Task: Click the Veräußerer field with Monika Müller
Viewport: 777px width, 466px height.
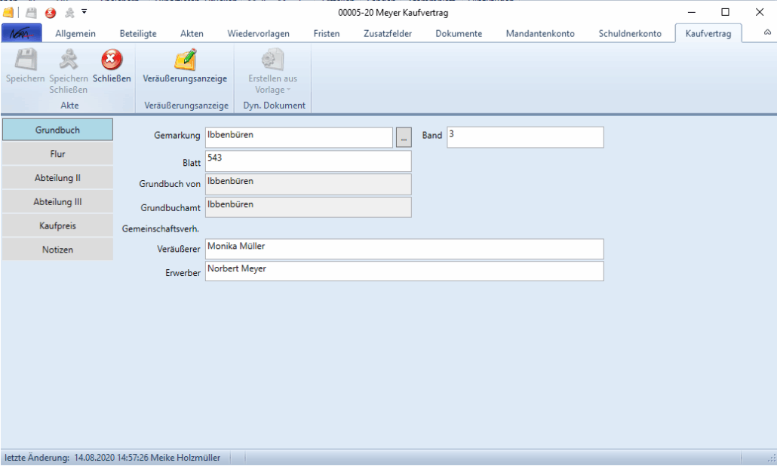Action: click(404, 249)
